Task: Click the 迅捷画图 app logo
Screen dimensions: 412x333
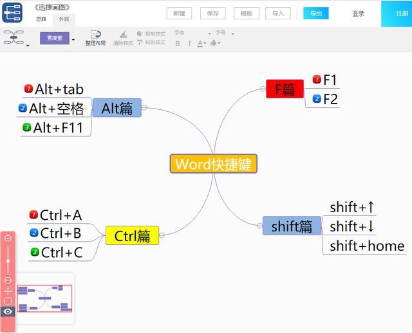Action: click(12, 12)
